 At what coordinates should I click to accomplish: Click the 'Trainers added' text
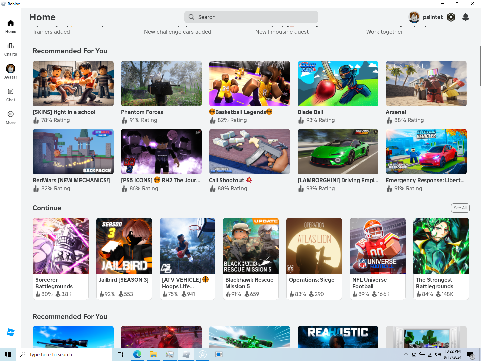[51, 32]
